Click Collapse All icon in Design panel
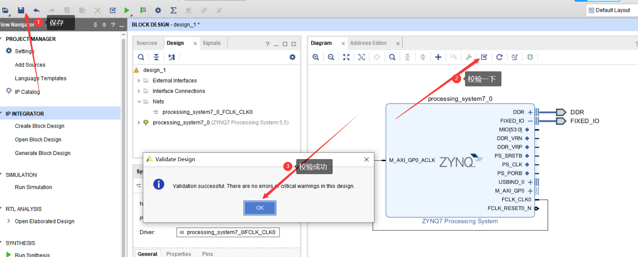 [x=156, y=57]
